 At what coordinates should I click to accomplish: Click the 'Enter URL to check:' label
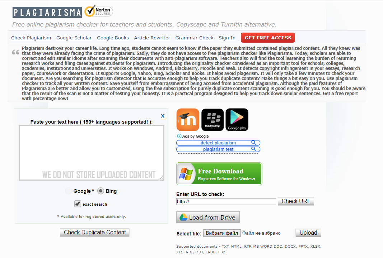tap(200, 194)
